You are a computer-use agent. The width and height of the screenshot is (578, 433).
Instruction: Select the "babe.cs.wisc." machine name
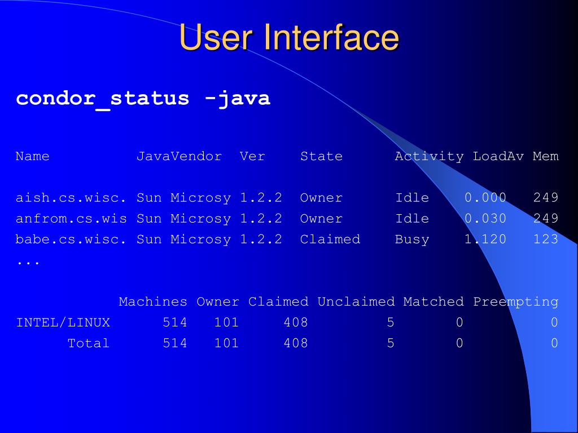[x=71, y=239]
